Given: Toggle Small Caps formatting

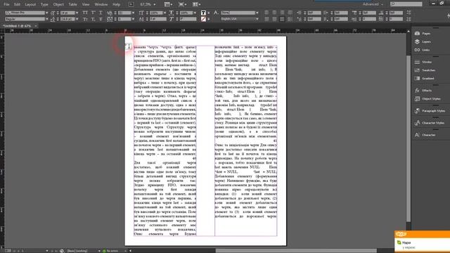Looking at the screenshot, I should click(x=85, y=19).
